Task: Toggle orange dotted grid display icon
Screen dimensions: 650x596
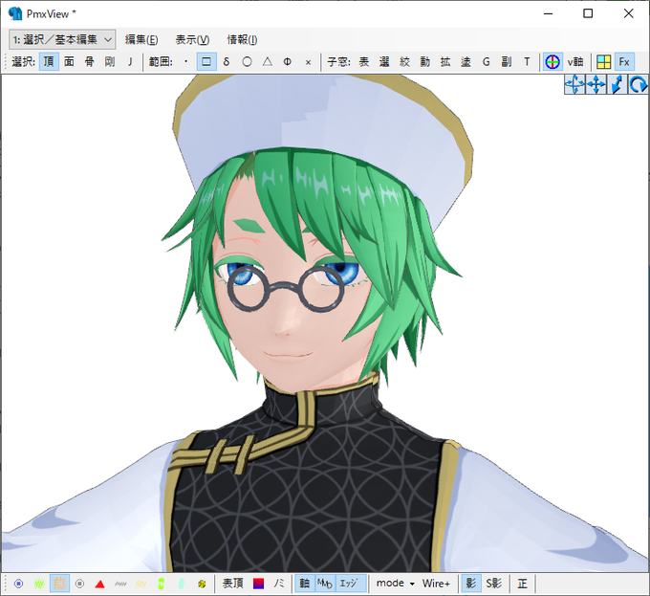Action: pos(59,584)
